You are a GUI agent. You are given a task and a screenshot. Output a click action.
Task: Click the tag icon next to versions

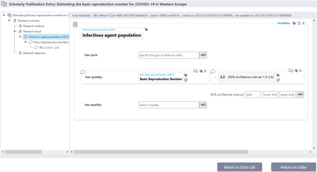[294, 23]
